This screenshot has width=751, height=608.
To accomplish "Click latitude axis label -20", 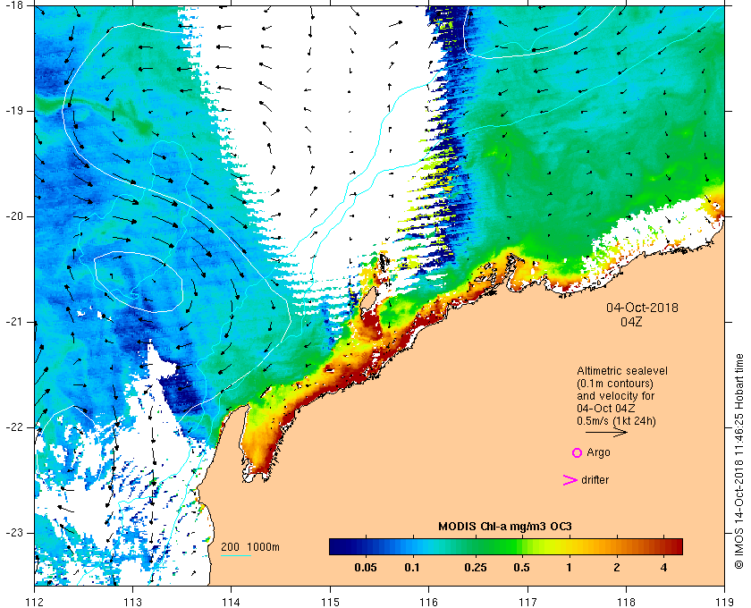I will [14, 216].
